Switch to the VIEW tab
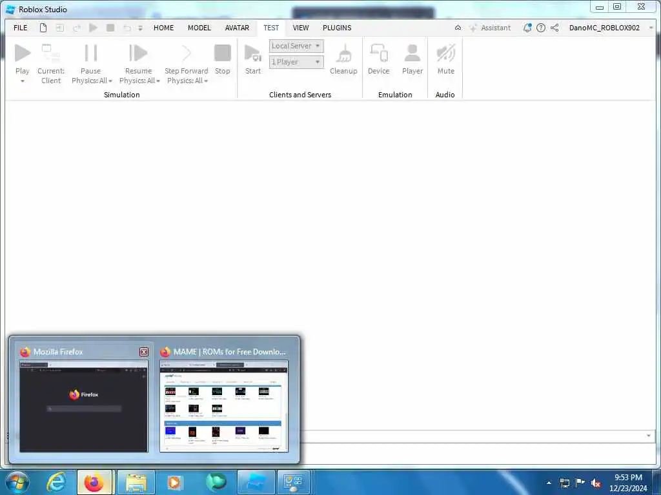This screenshot has height=495, width=661. pyautogui.click(x=301, y=28)
